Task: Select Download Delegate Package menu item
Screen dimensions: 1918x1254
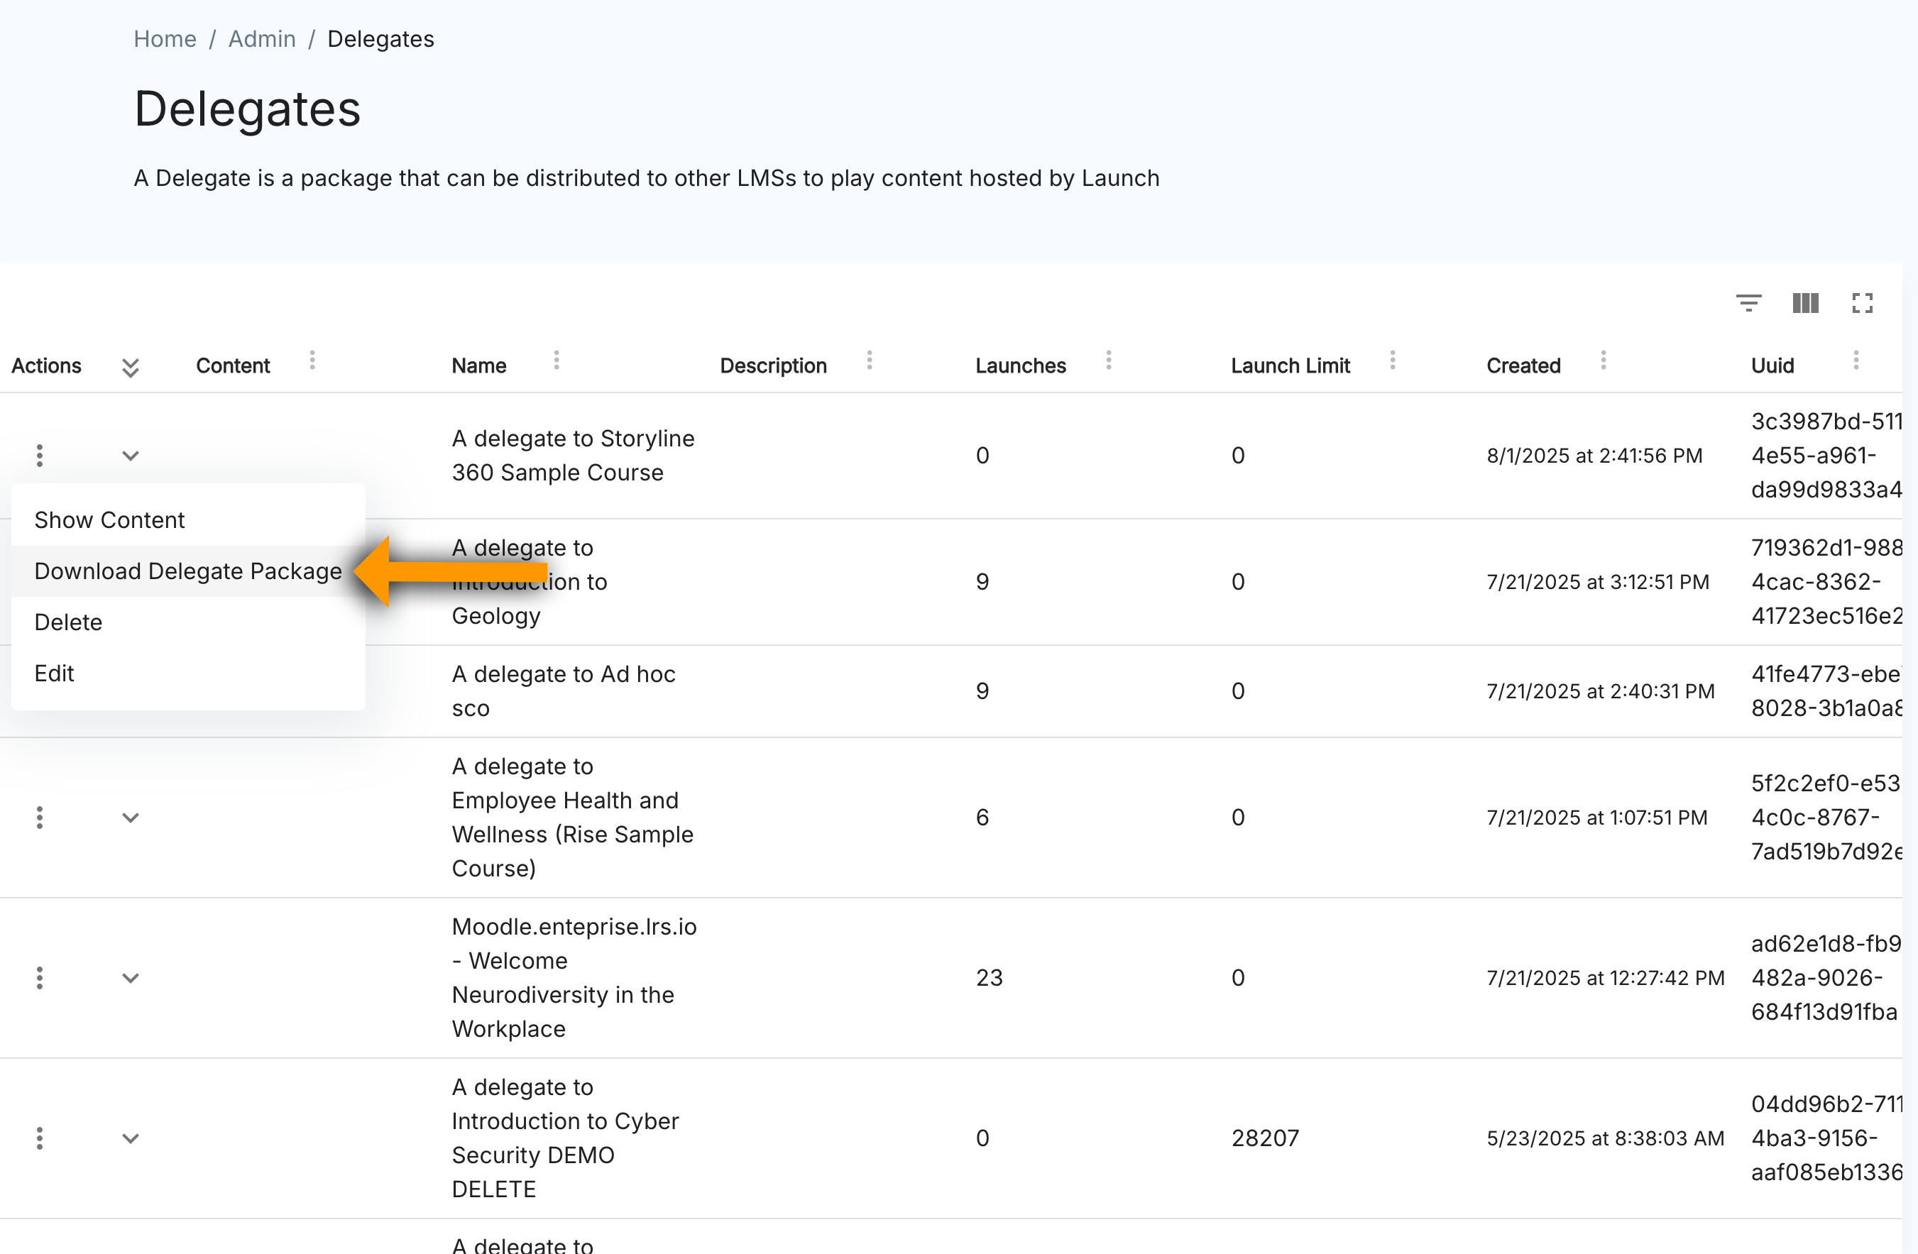Action: (x=188, y=571)
